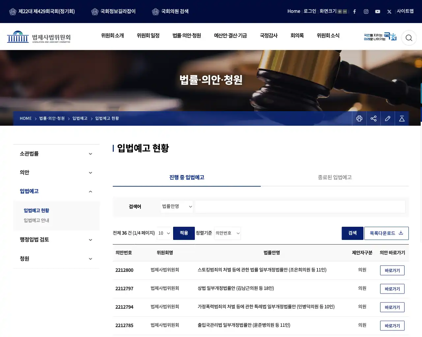Focus the 검색어 search text field

300,207
